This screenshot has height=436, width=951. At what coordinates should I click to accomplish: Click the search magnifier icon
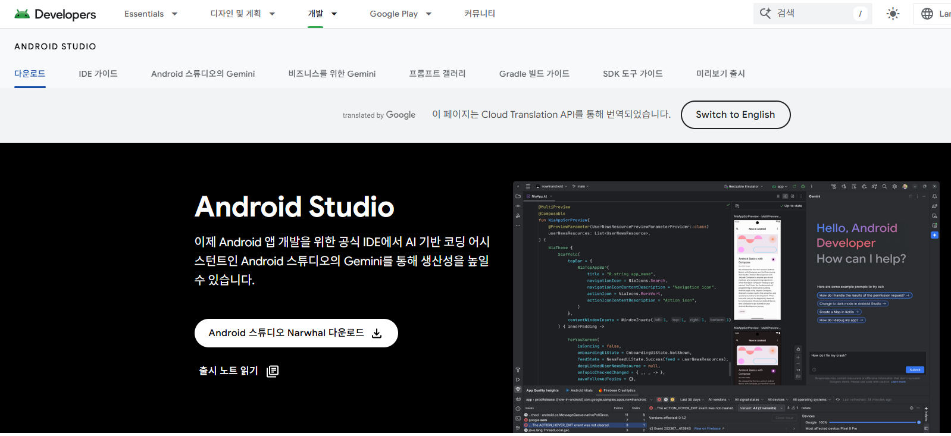[765, 13]
